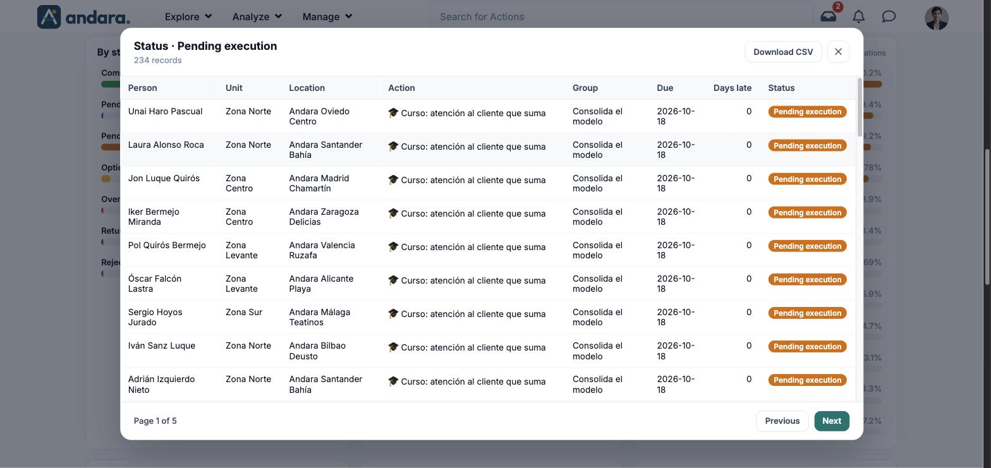The height and width of the screenshot is (468, 991).
Task: Click the Previous page button
Action: tap(782, 421)
